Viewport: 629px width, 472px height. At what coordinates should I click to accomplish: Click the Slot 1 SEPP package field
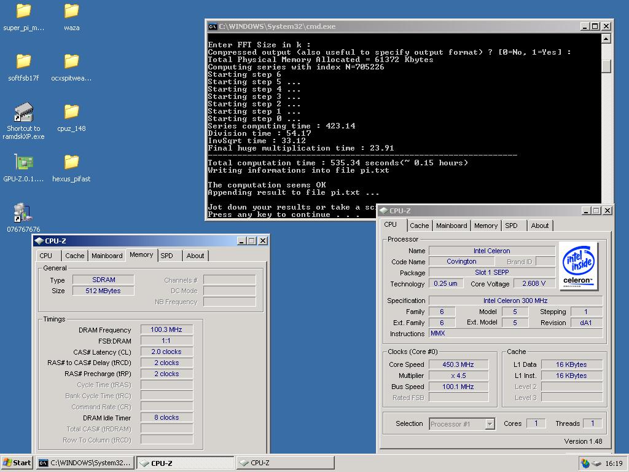pos(492,272)
